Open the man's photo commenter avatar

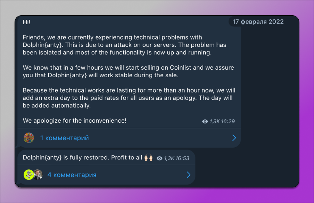38,175
